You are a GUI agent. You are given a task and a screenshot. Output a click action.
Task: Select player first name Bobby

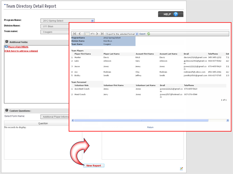point(77,75)
